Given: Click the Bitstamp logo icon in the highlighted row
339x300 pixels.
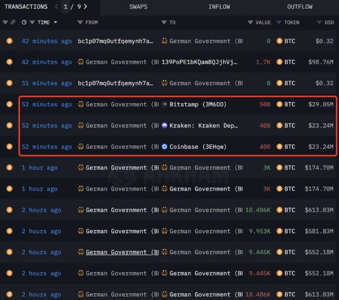Looking at the screenshot, I should pyautogui.click(x=165, y=105).
